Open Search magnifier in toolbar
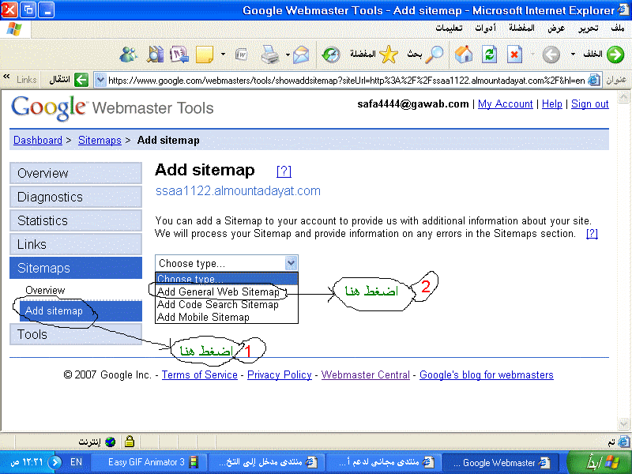 [x=434, y=55]
